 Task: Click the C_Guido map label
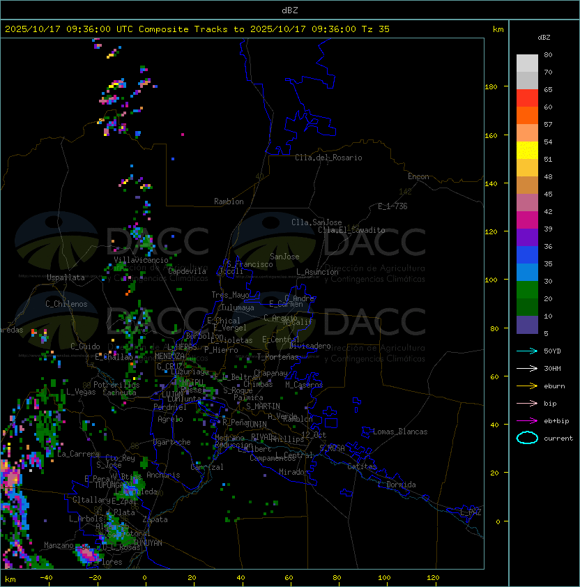tap(85, 346)
